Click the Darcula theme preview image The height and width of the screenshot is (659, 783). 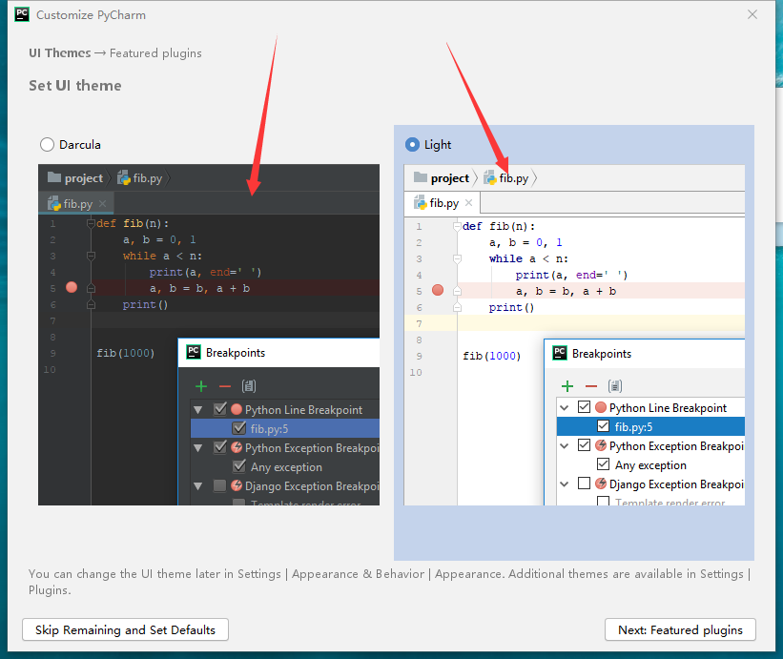[x=209, y=335]
